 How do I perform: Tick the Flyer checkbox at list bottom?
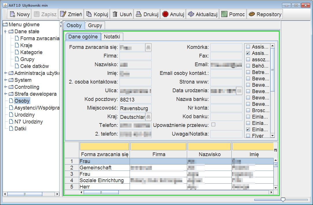click(x=248, y=136)
